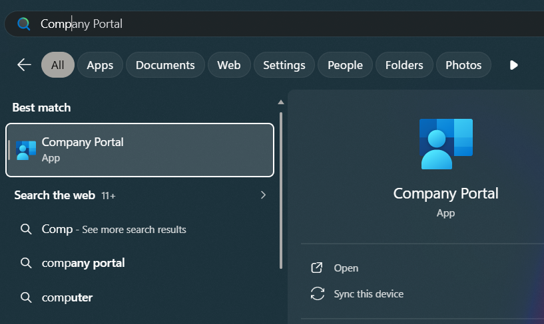Viewport: 544px width, 324px height.
Task: Switch to the Photos filter tab
Action: (x=463, y=65)
